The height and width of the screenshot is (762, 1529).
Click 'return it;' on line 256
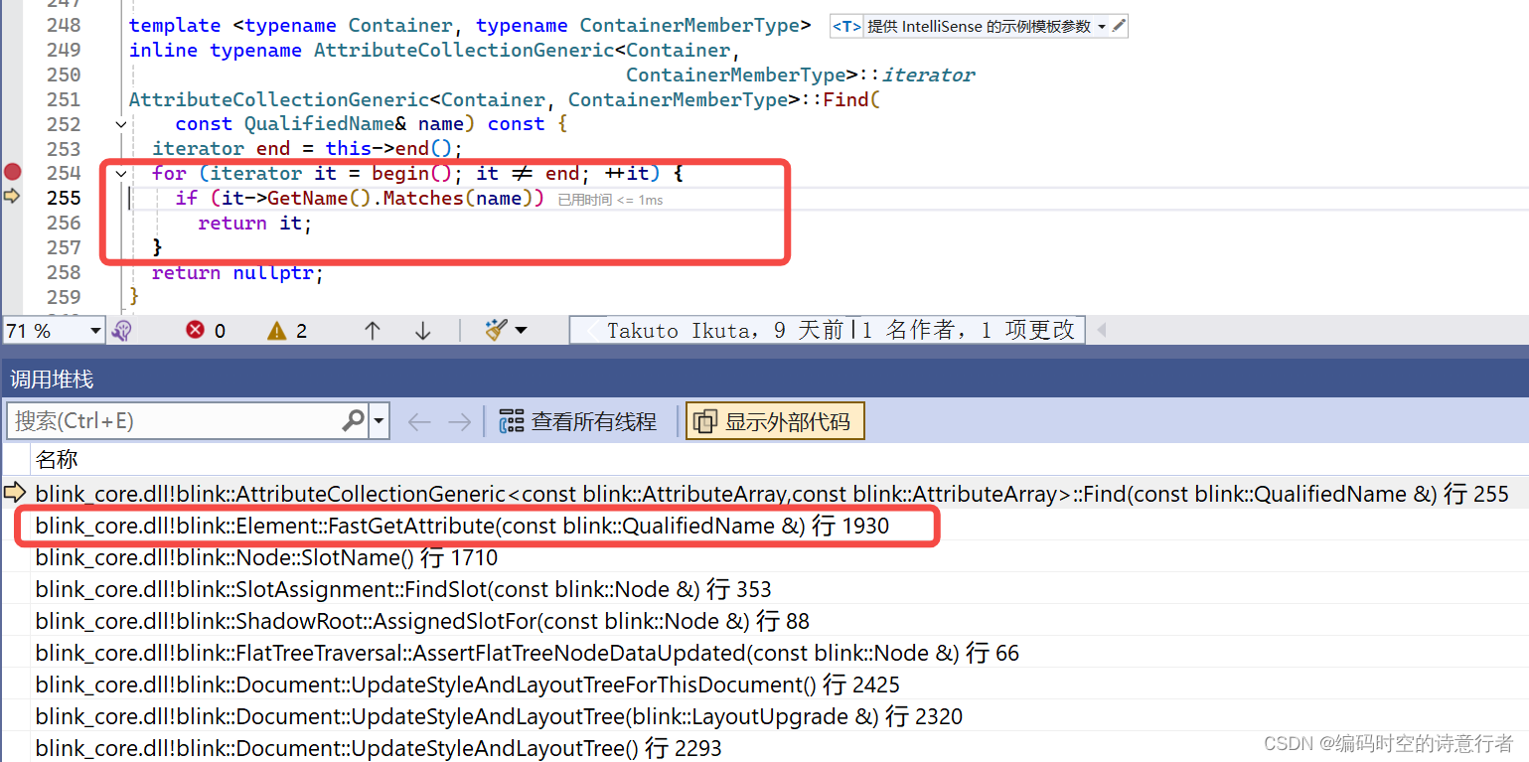(254, 224)
